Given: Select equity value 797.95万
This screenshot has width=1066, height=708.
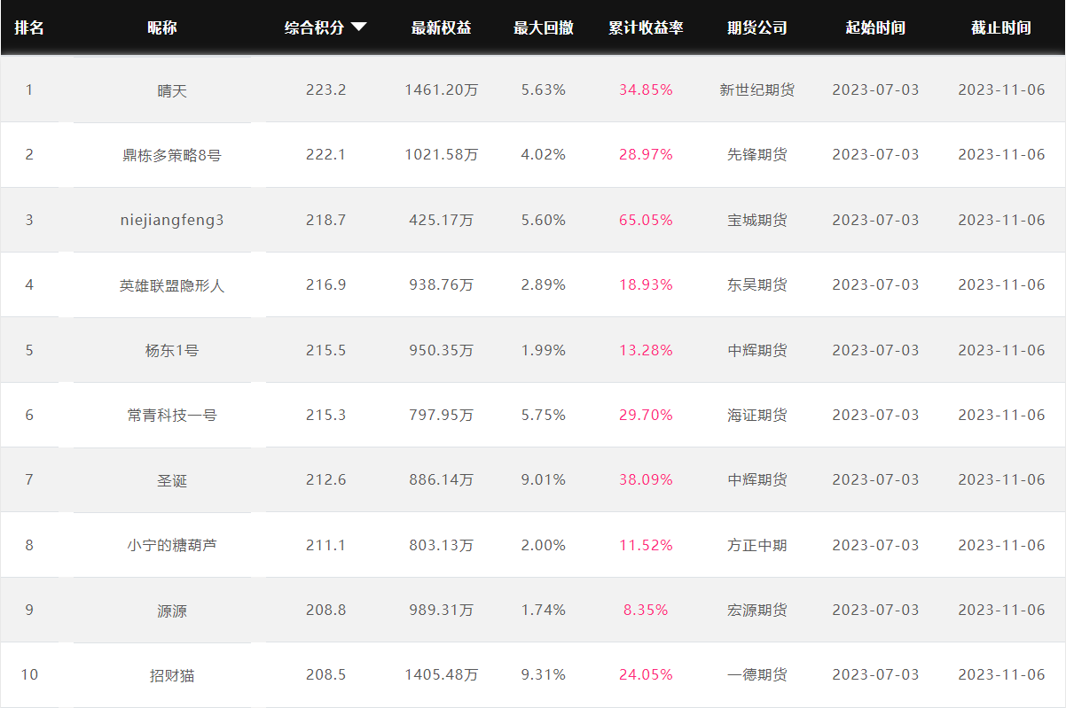Looking at the screenshot, I should point(442,415).
